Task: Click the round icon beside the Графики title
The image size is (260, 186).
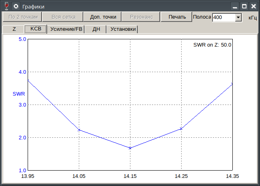Action: point(16,6)
